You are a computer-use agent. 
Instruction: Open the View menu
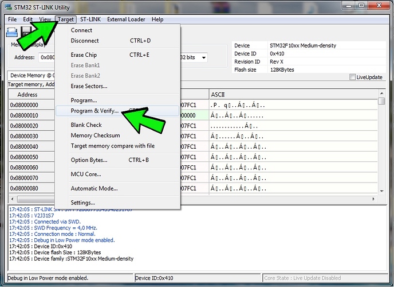click(x=45, y=20)
